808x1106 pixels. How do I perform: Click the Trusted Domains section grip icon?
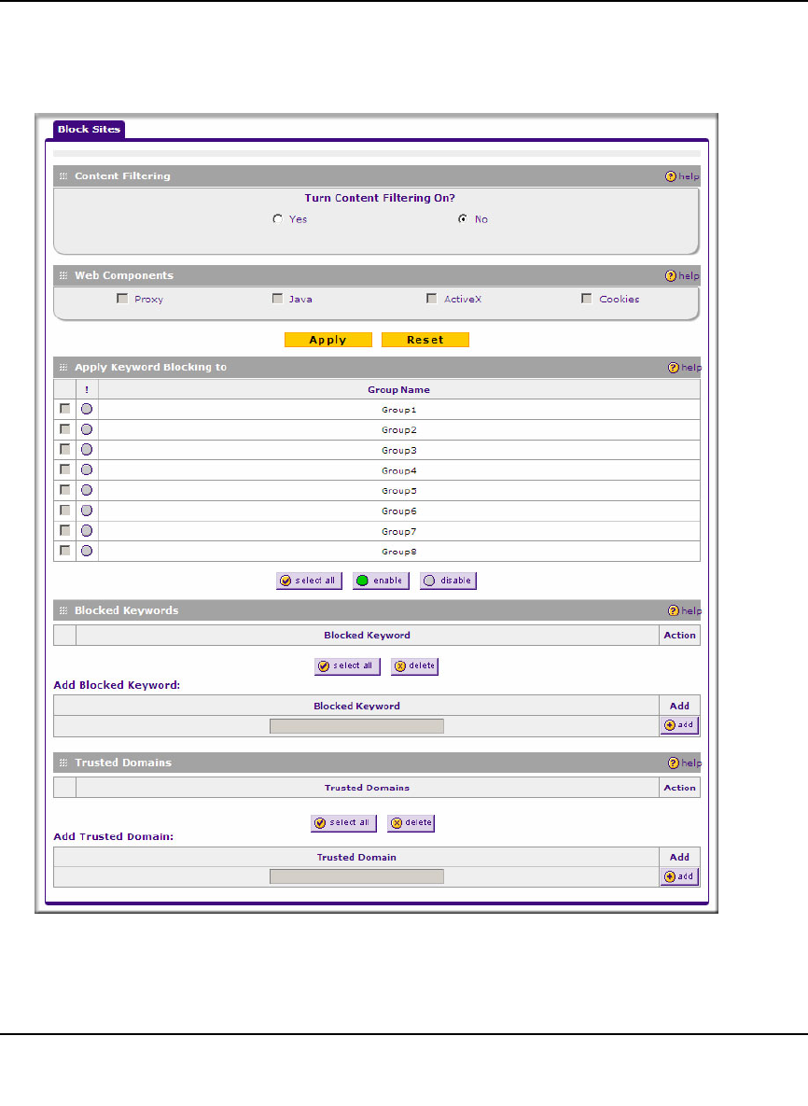tap(63, 763)
